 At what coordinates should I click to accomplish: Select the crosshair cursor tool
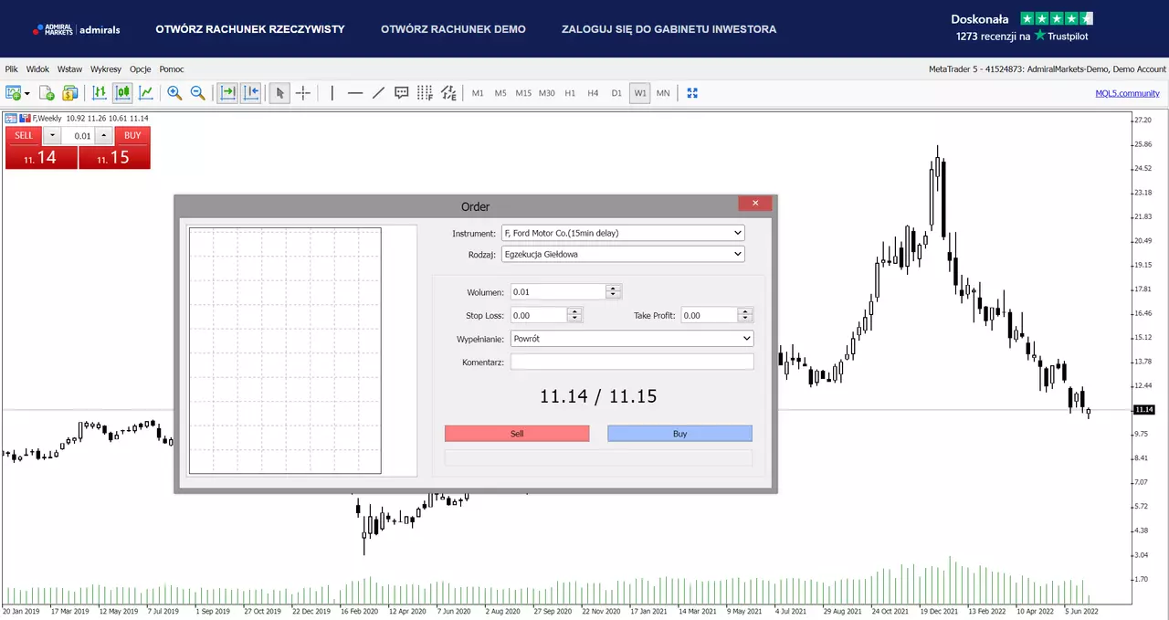[303, 93]
